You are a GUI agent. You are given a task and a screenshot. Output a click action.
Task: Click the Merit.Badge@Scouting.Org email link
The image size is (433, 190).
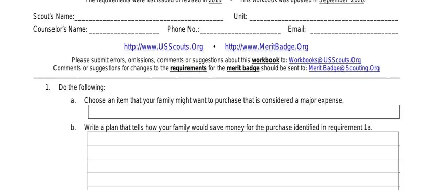344,68
